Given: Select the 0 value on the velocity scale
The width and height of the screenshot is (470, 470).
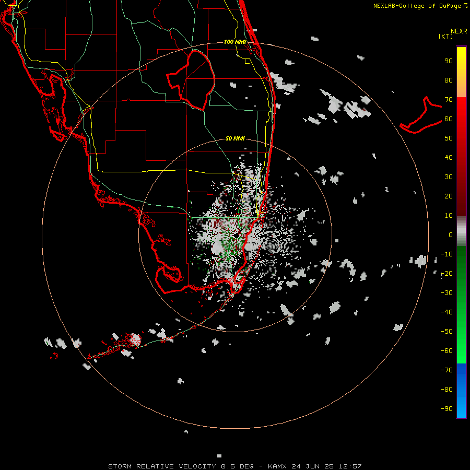Looking at the screenshot, I should tap(451, 235).
